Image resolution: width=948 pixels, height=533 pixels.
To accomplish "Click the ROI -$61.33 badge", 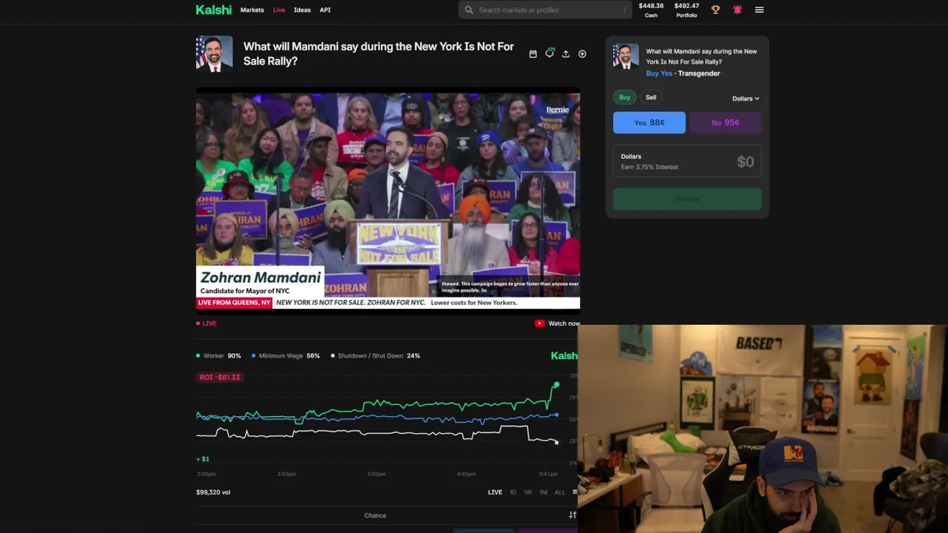I will pyautogui.click(x=220, y=377).
